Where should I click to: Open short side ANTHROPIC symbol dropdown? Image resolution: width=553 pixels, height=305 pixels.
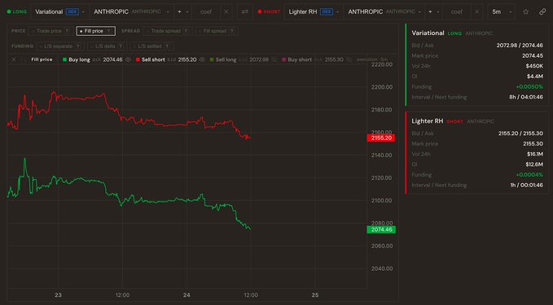tap(384, 11)
